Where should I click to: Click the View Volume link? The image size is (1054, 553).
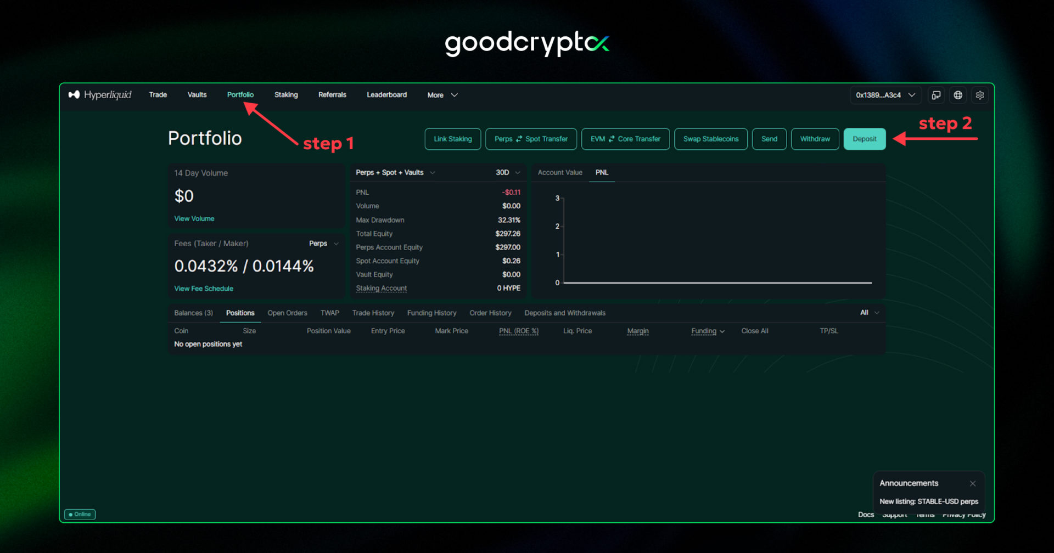(x=194, y=218)
